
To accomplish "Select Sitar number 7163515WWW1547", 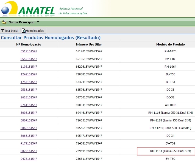I will (89, 120).
